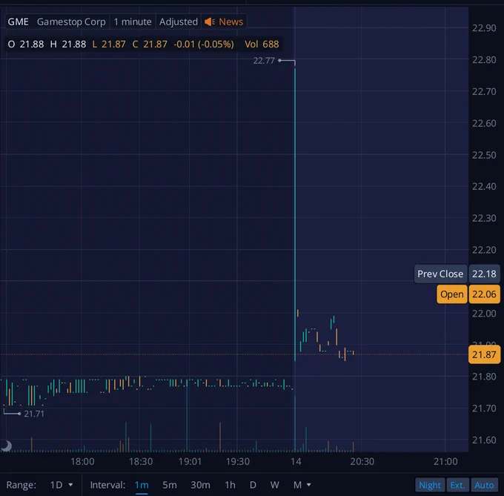Click the L 21.87 low value
The image size is (504, 496).
[x=109, y=44]
